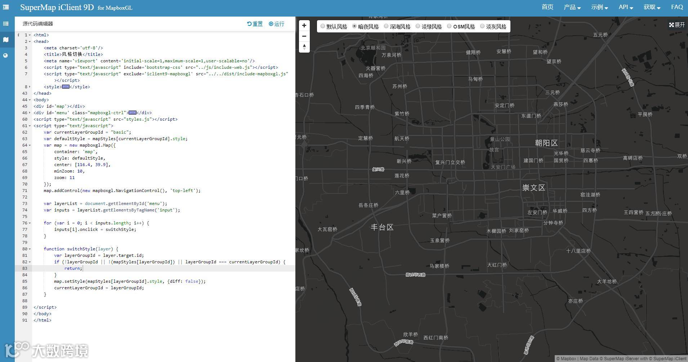Select the 暗夜风格 radio button
Viewport: 688px width, 362px height.
(354, 26)
